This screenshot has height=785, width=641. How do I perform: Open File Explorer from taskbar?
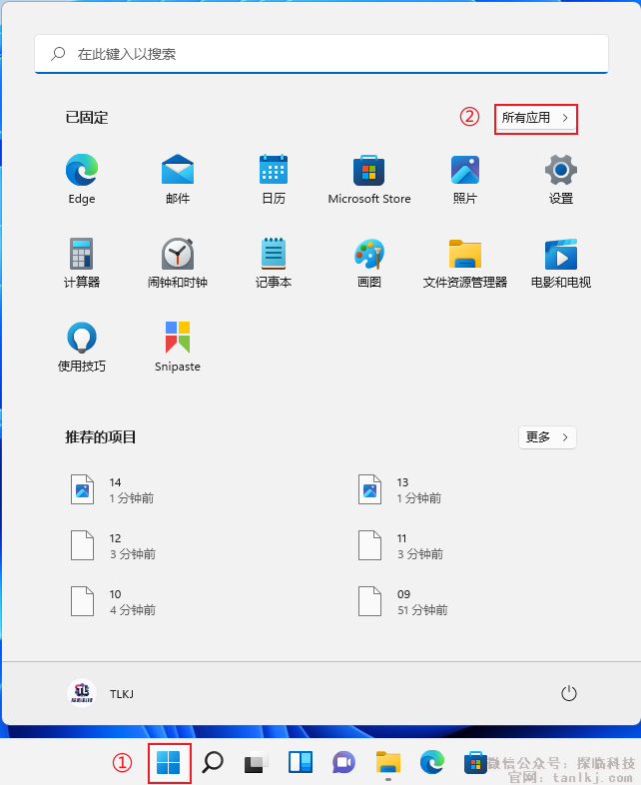tap(388, 763)
